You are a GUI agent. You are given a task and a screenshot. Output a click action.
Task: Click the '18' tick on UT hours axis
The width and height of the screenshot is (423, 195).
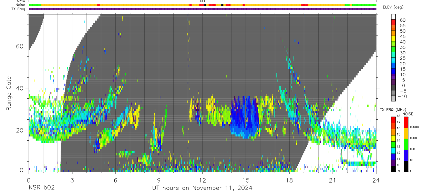[289, 180]
